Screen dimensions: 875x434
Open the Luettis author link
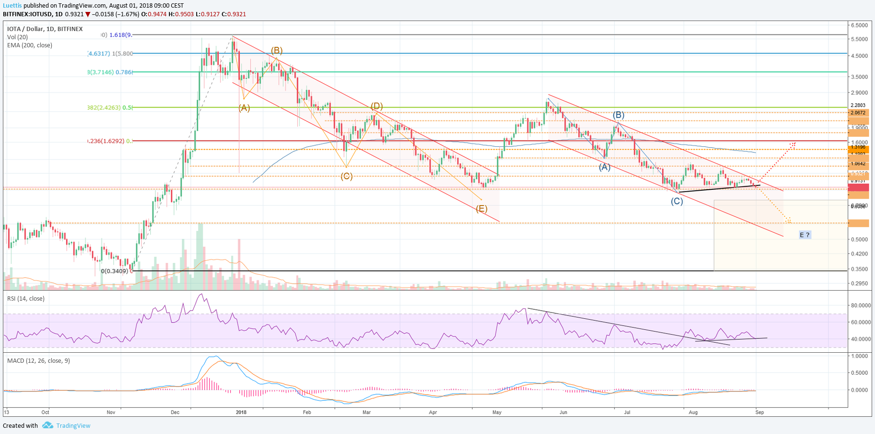pos(12,6)
